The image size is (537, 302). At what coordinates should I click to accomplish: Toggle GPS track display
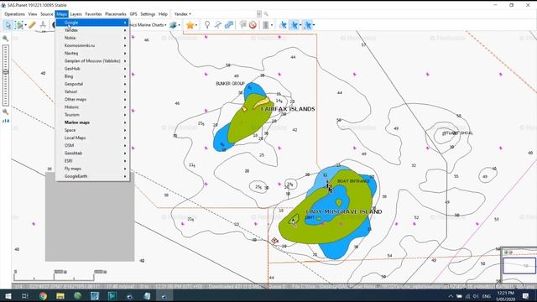click(x=295, y=24)
